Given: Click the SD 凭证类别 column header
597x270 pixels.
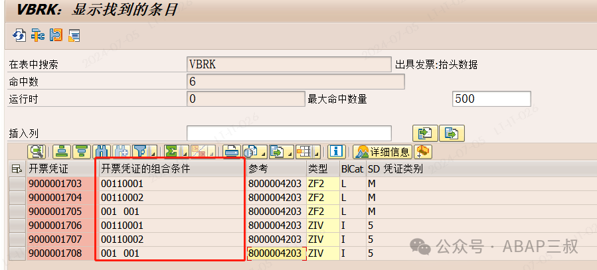Looking at the screenshot, I should tap(481, 170).
